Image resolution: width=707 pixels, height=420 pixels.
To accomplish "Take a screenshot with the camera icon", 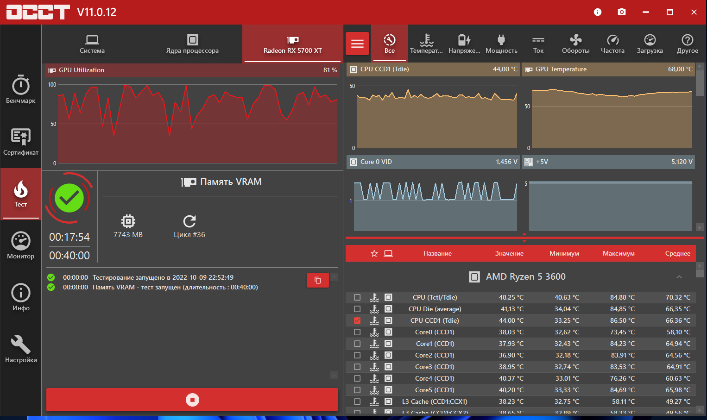I will click(x=622, y=12).
